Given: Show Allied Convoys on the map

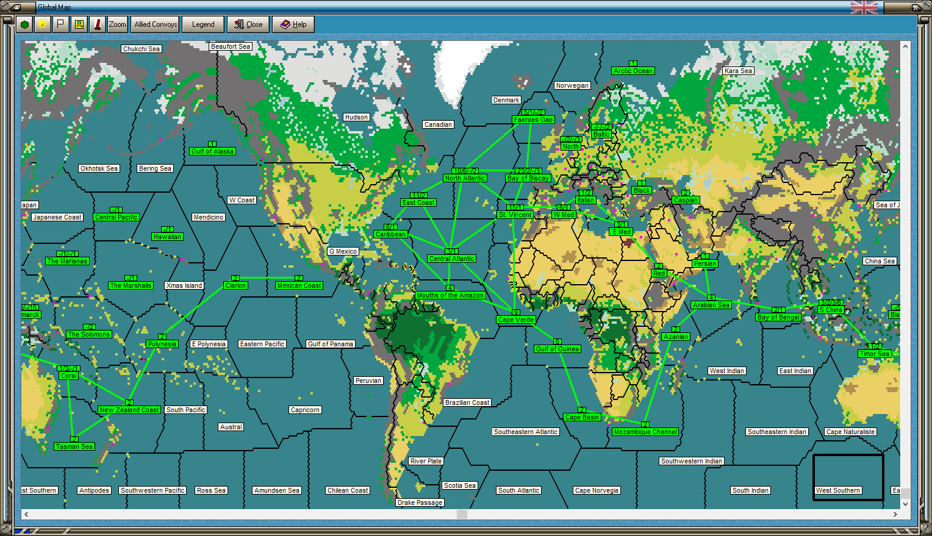Looking at the screenshot, I should coord(156,24).
